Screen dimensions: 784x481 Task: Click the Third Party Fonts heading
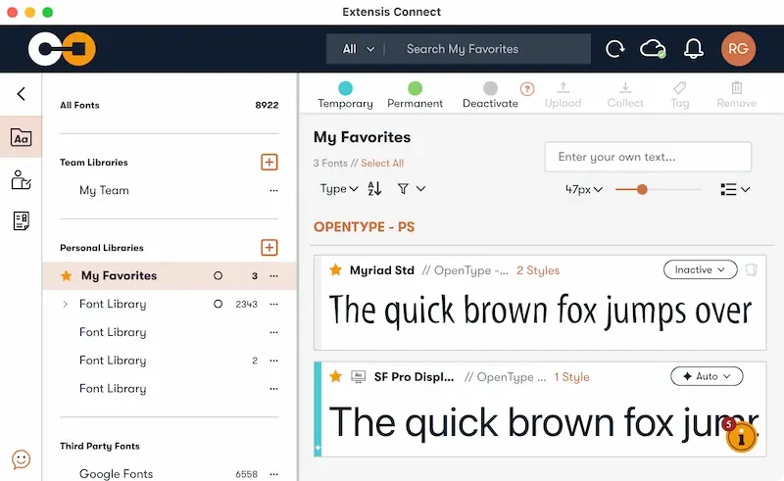100,446
